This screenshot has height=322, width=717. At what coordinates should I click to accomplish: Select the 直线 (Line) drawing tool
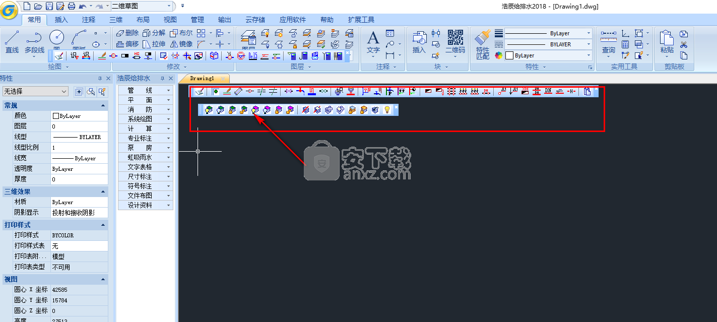tap(12, 40)
